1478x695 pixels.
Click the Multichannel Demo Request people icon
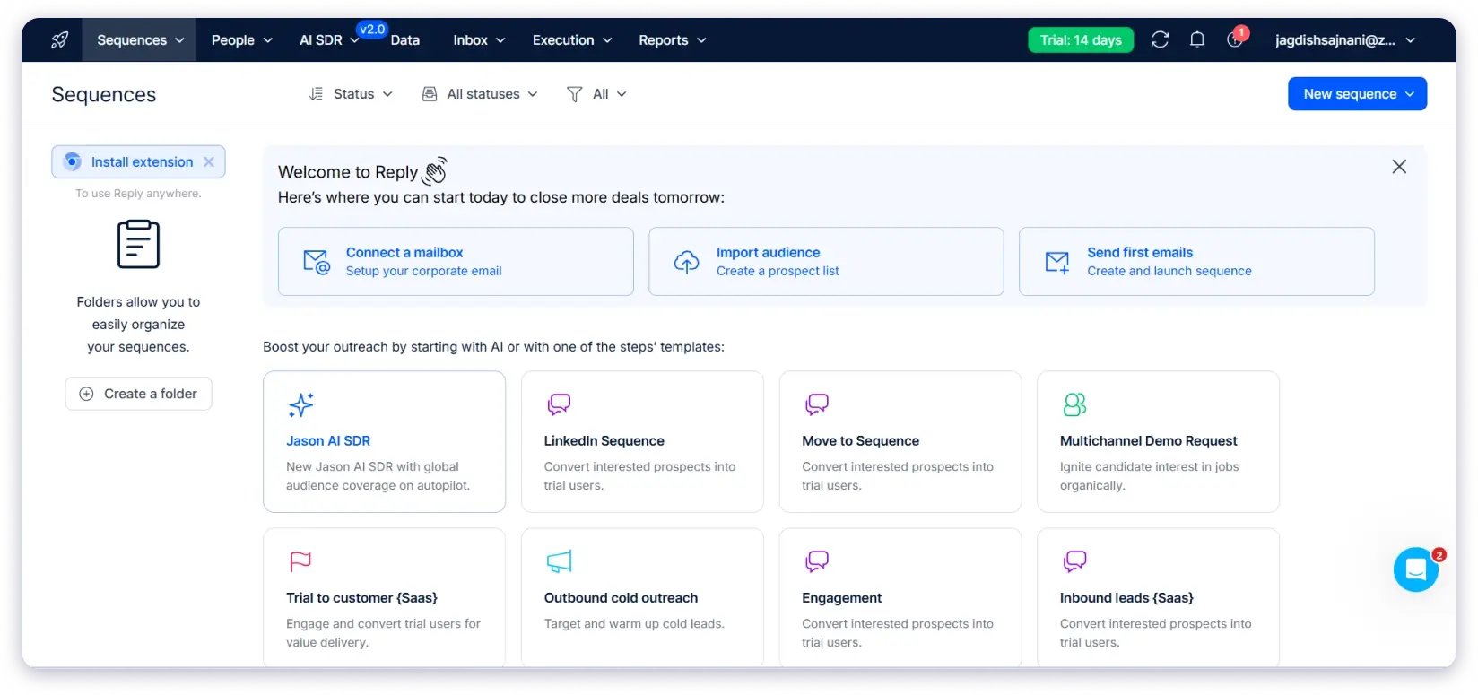coord(1074,405)
